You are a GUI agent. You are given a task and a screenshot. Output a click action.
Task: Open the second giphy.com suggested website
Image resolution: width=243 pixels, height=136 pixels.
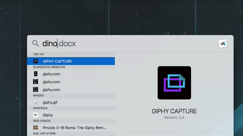[71, 82]
